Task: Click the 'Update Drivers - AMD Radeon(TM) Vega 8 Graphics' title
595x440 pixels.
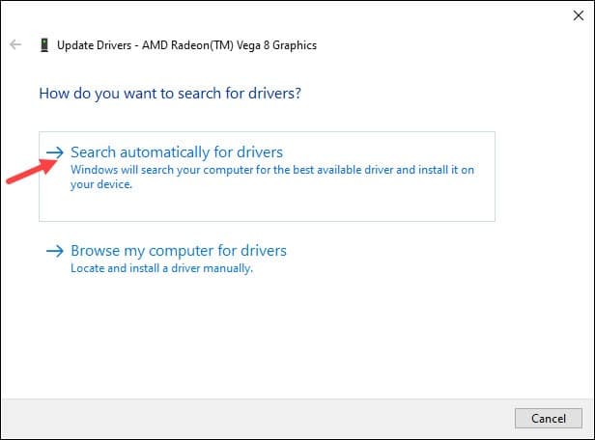Action: [x=186, y=45]
